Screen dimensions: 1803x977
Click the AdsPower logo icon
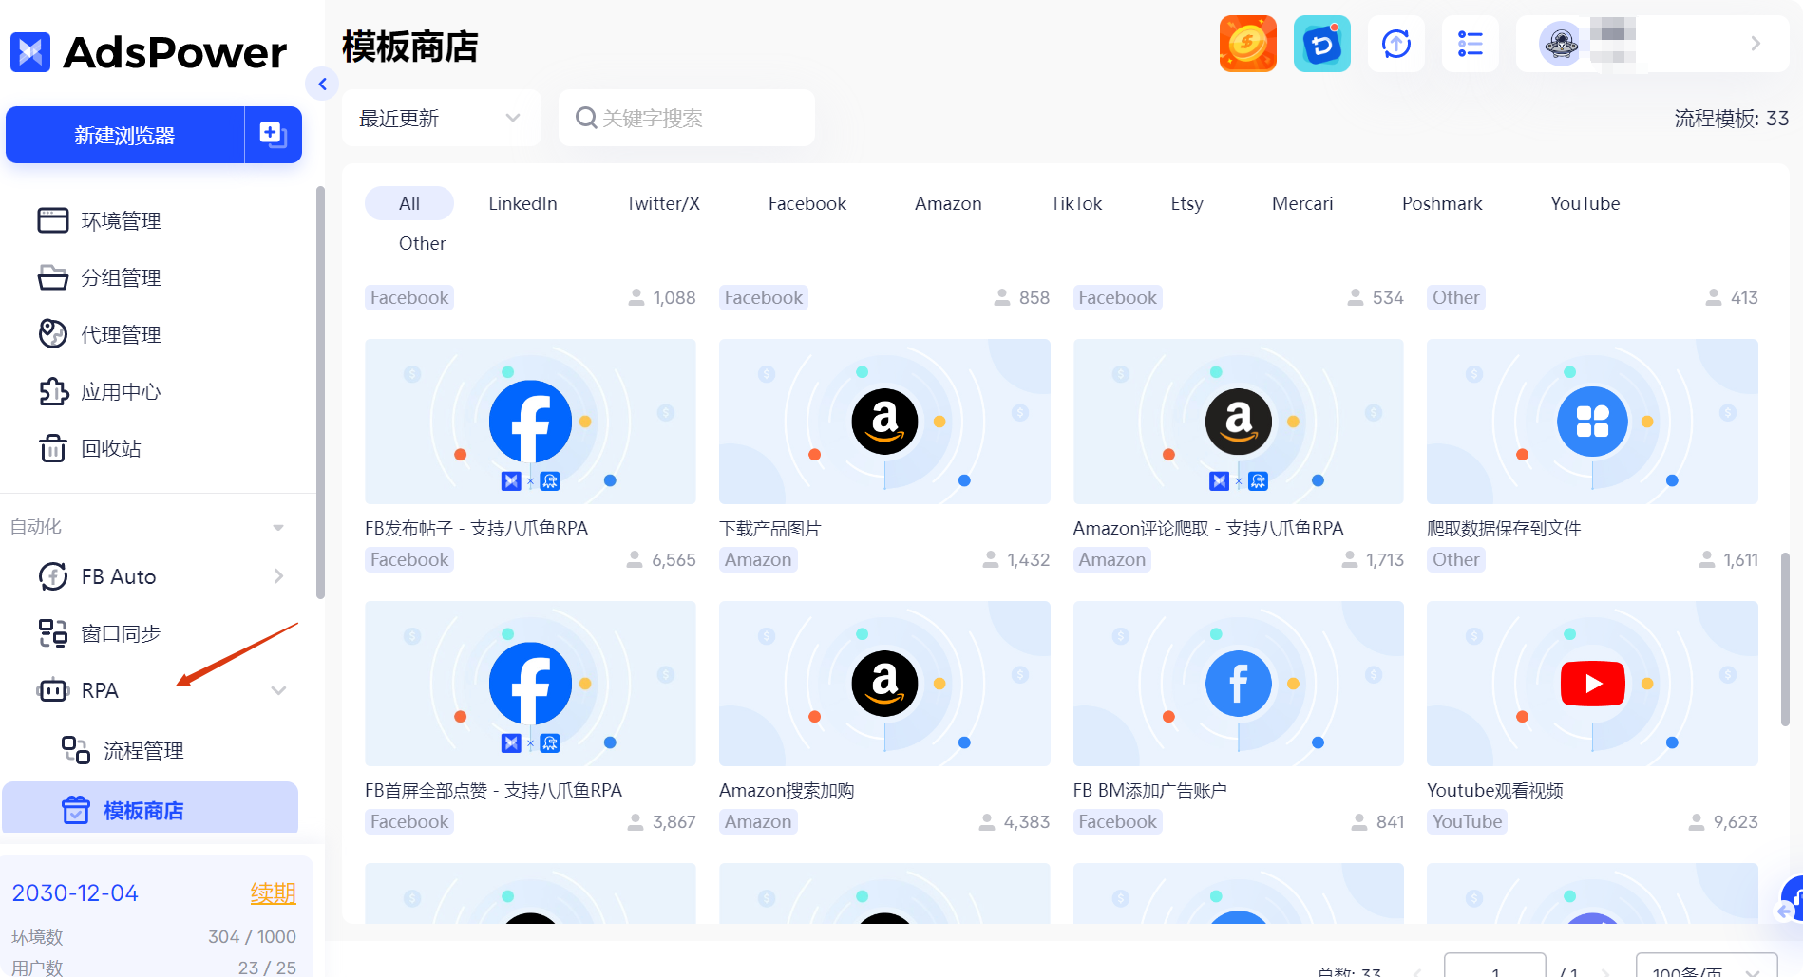point(30,52)
